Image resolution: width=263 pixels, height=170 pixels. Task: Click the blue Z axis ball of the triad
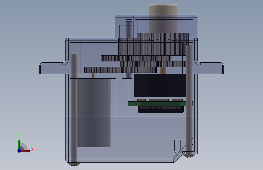point(19,151)
